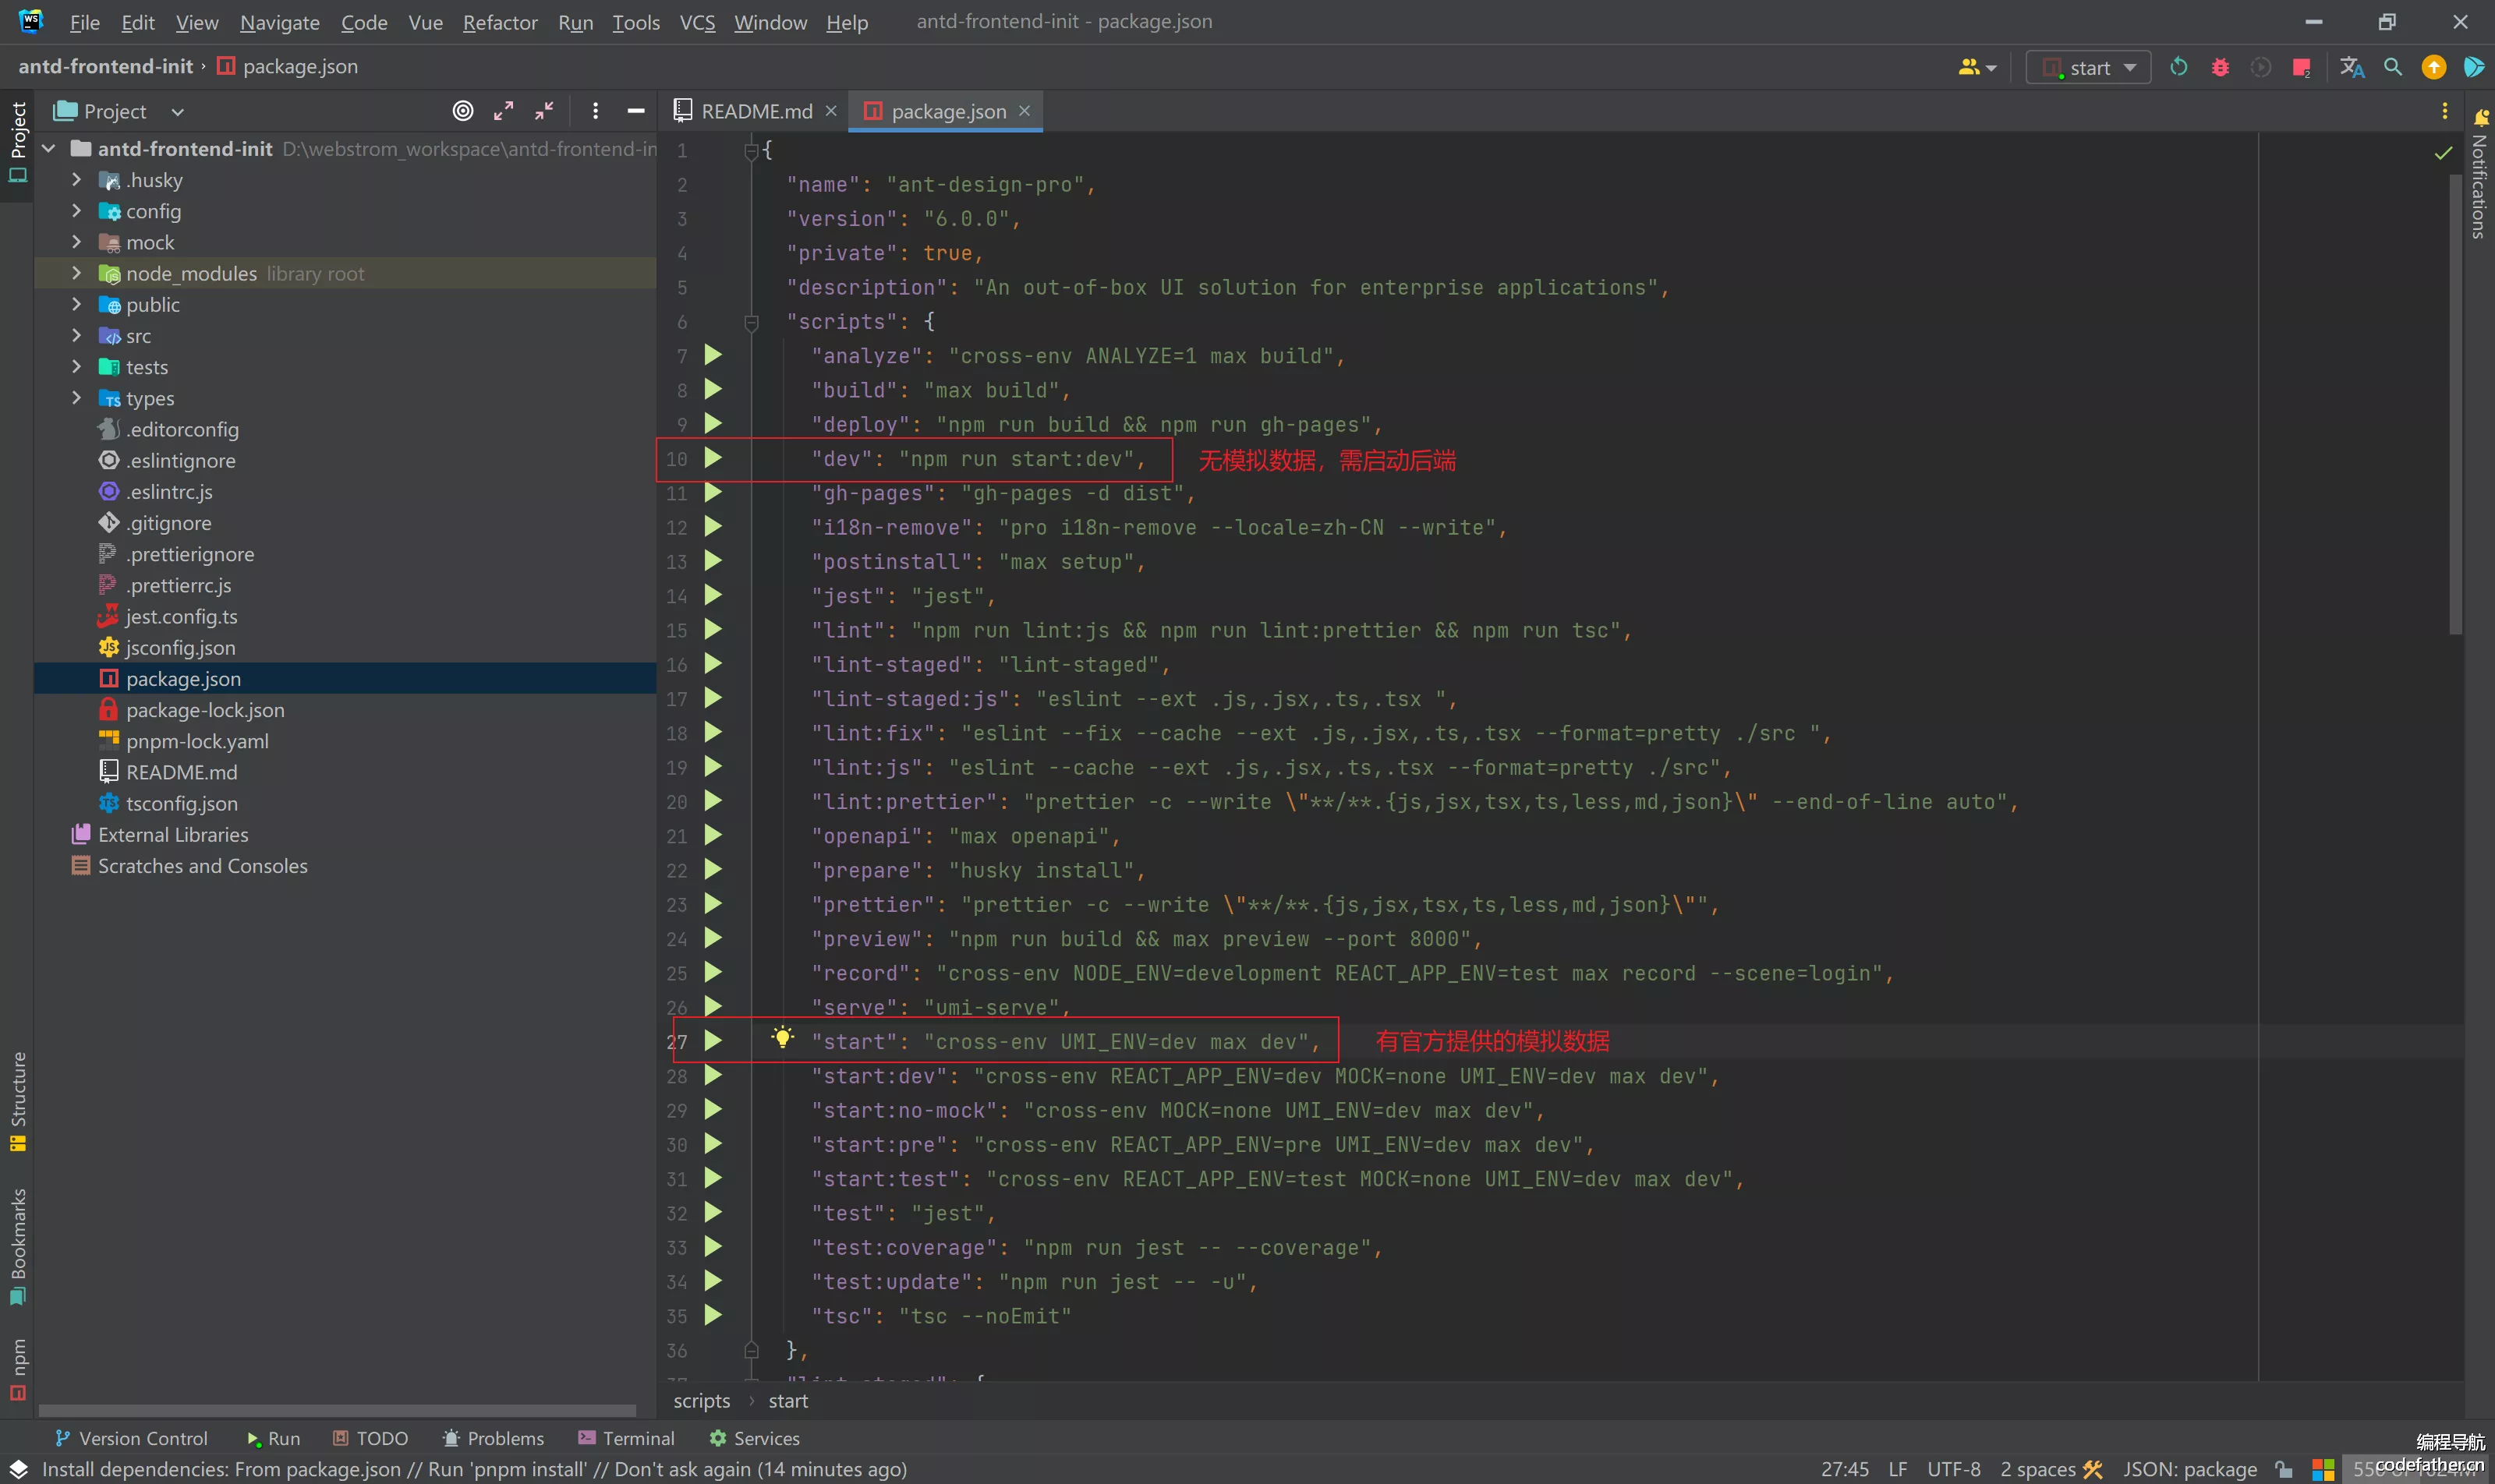Expand the External Libraries node
Screen dimensions: 2495x1484
pos(172,834)
